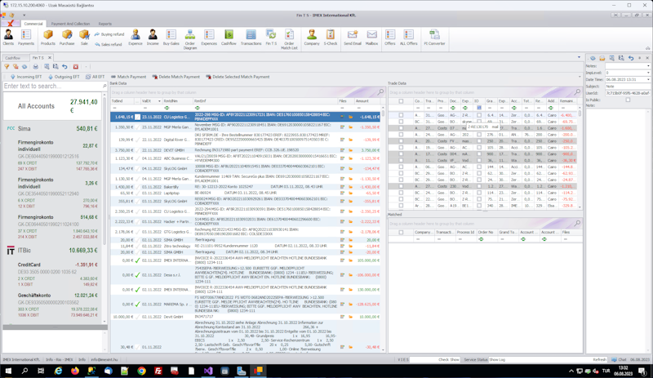
Task: Switch to the Reports ribbon tab
Action: pos(105,24)
